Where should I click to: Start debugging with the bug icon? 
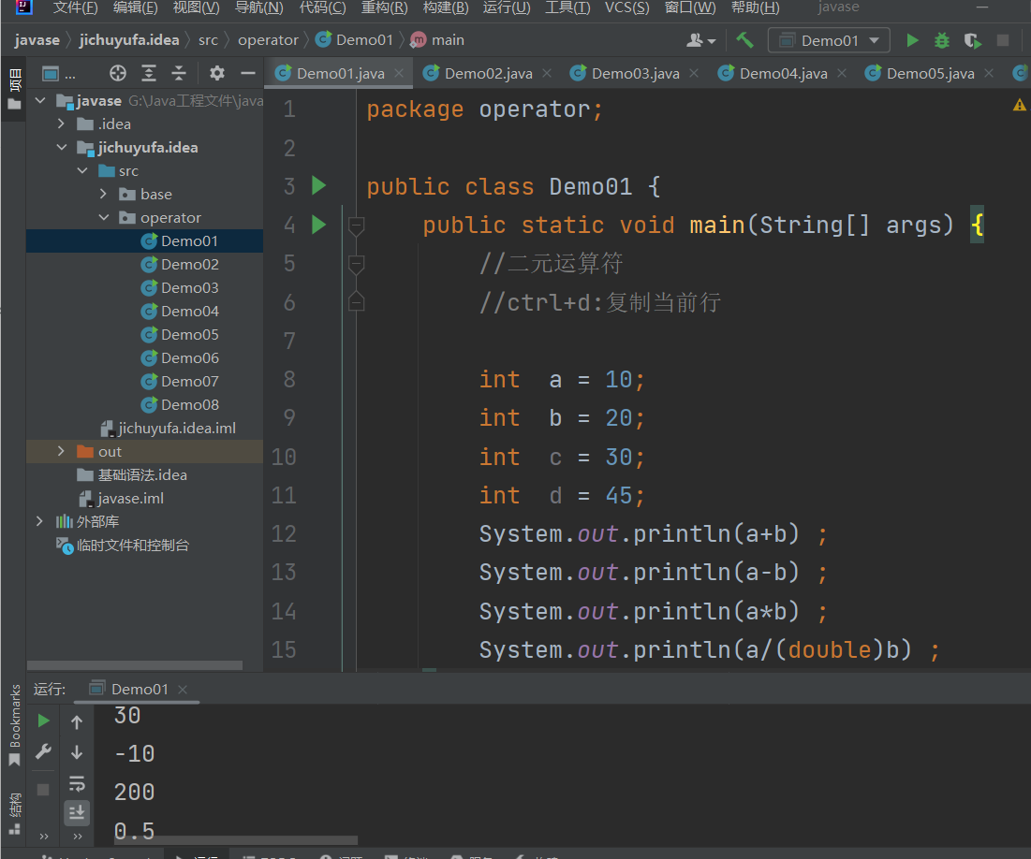[x=942, y=40]
